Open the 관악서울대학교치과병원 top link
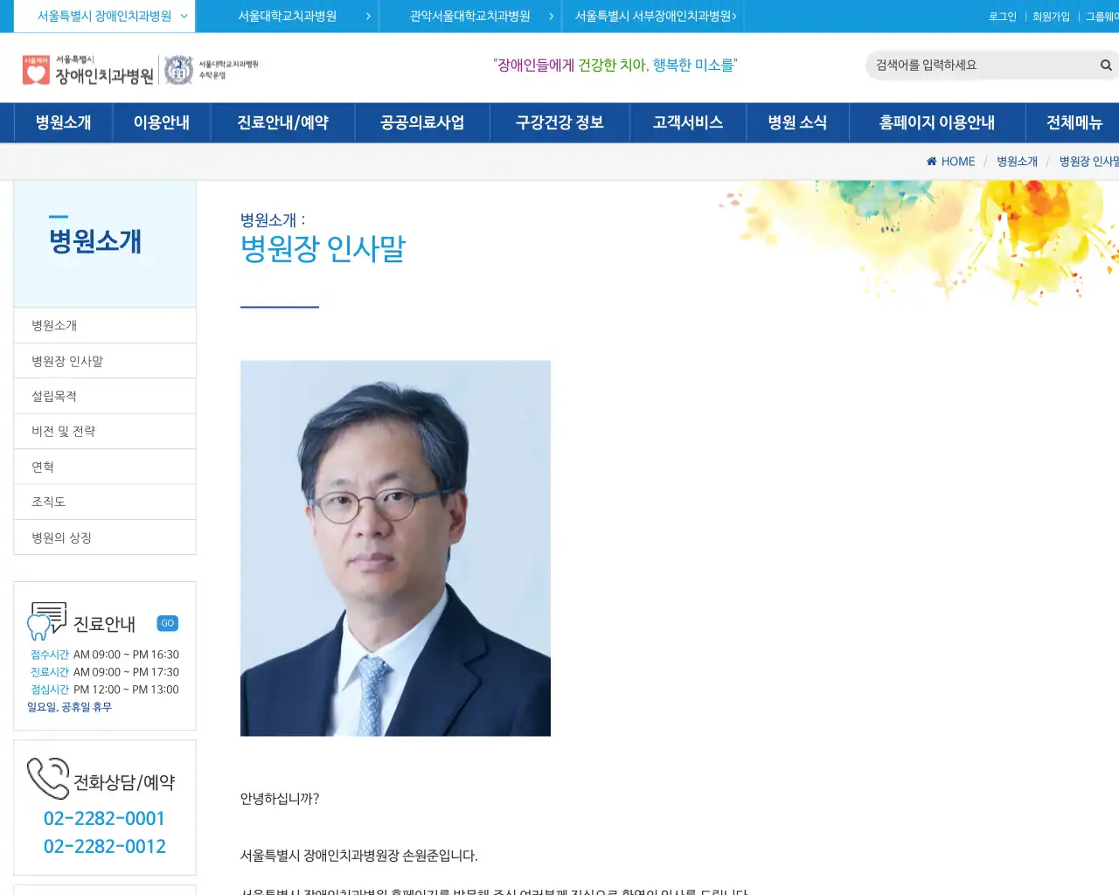Image resolution: width=1119 pixels, height=895 pixels. tap(470, 16)
